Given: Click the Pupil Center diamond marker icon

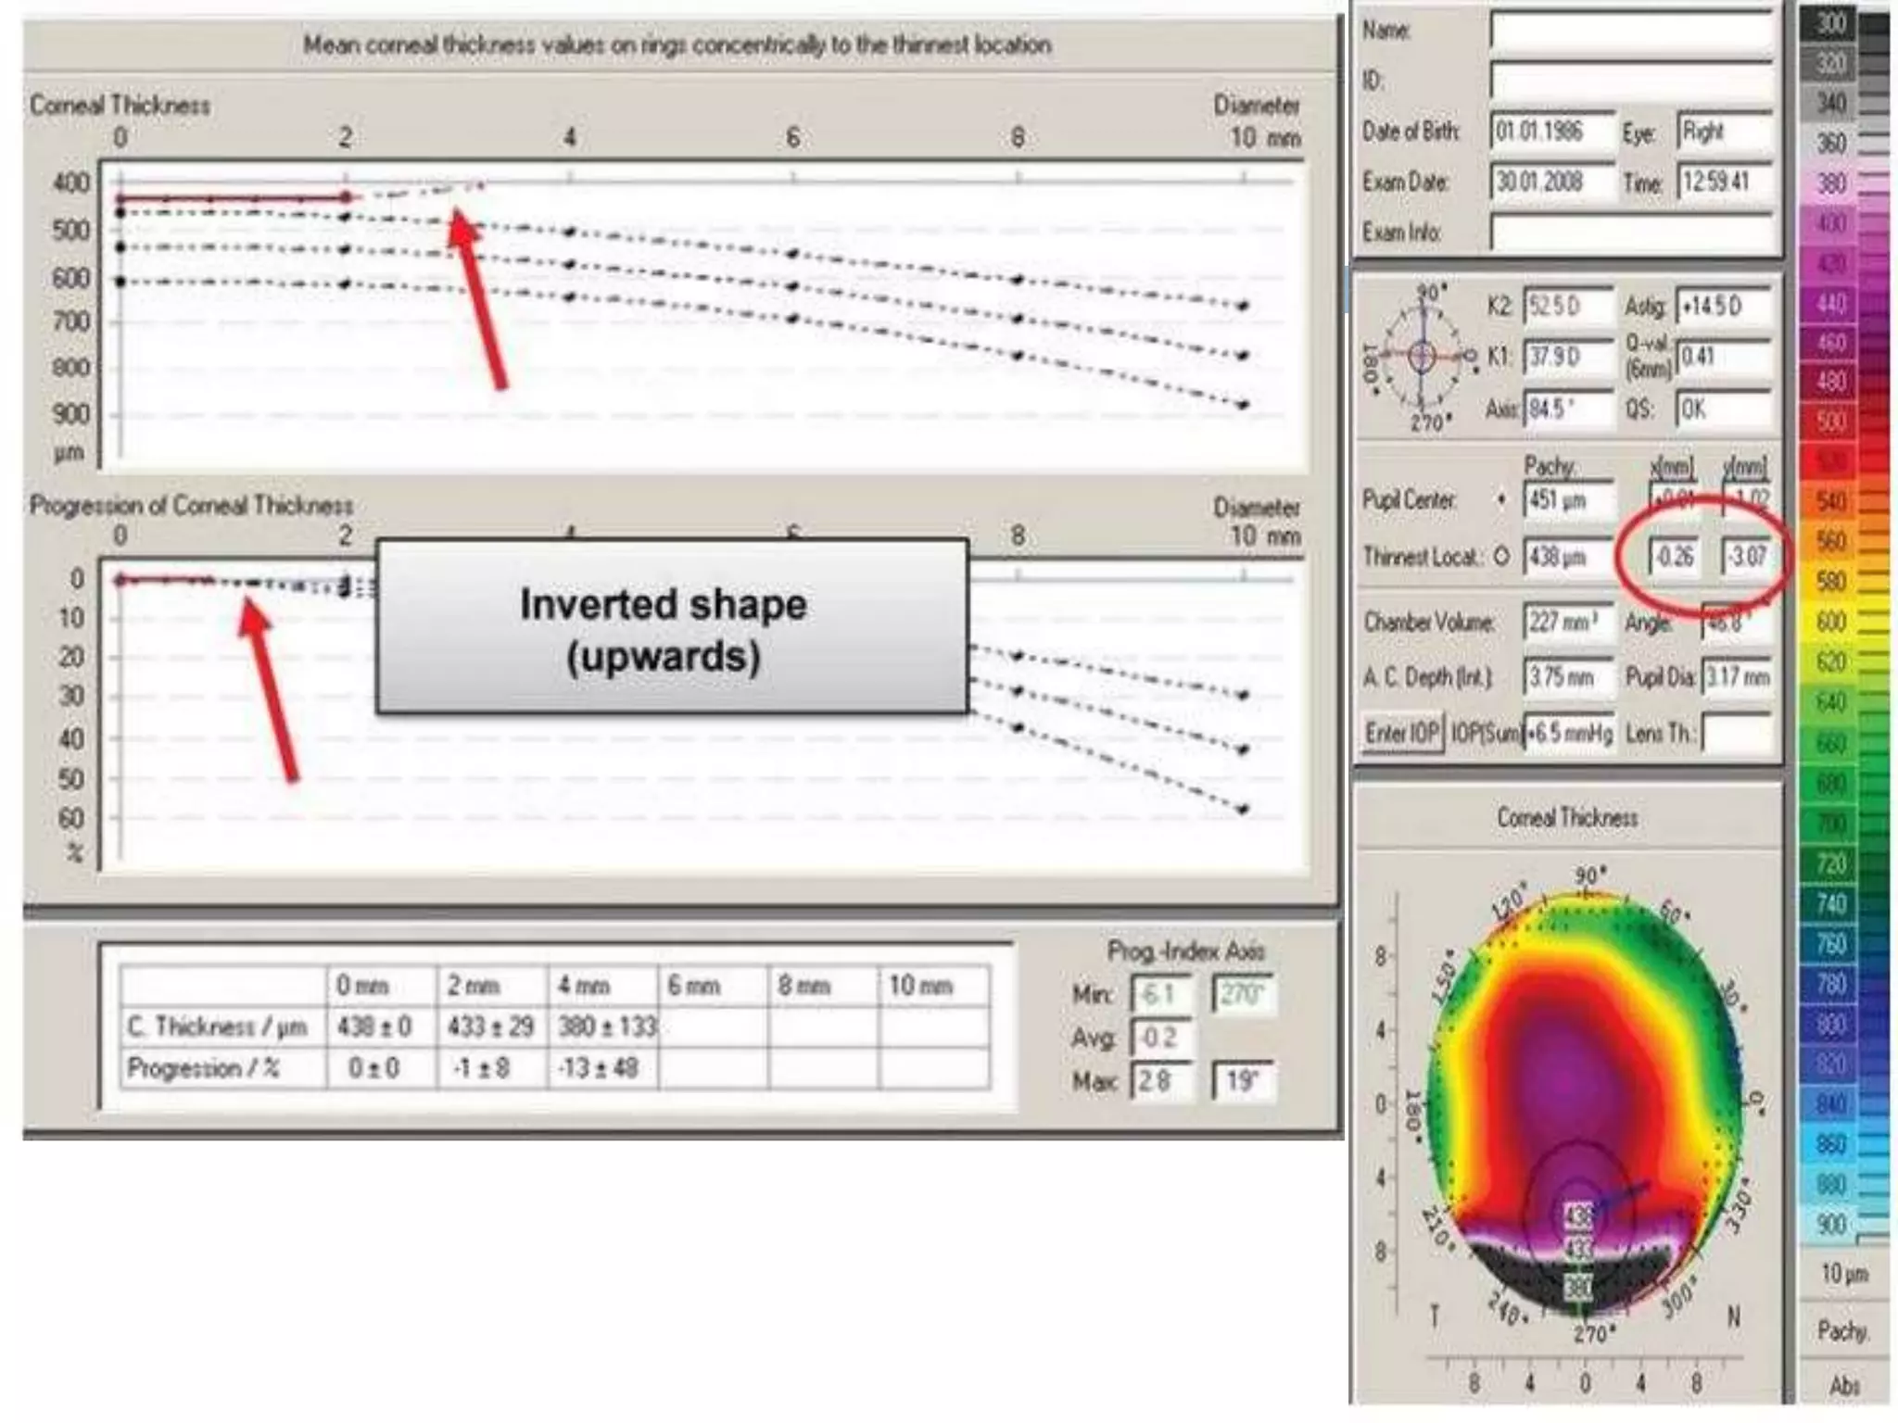Looking at the screenshot, I should tap(1501, 500).
